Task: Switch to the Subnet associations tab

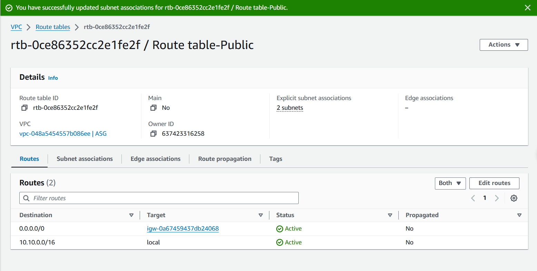Action: point(84,158)
